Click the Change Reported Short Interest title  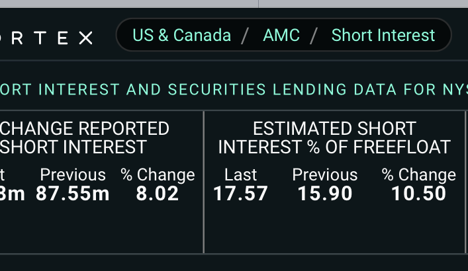85,137
